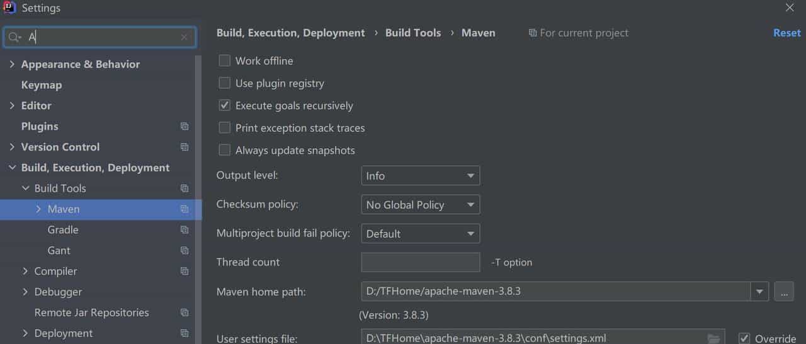Enable the Work offline checkbox
The image size is (806, 344).
pyautogui.click(x=225, y=61)
